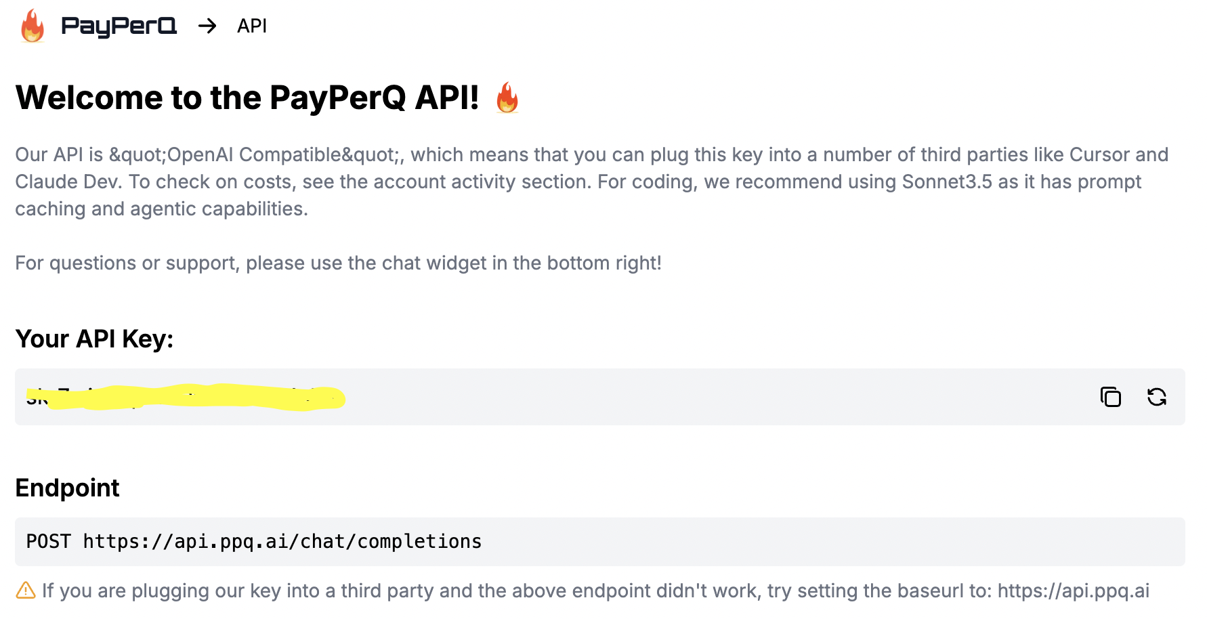Click the arrow icon in the breadcrumb
Screen dimensions: 1207x619
tap(207, 26)
